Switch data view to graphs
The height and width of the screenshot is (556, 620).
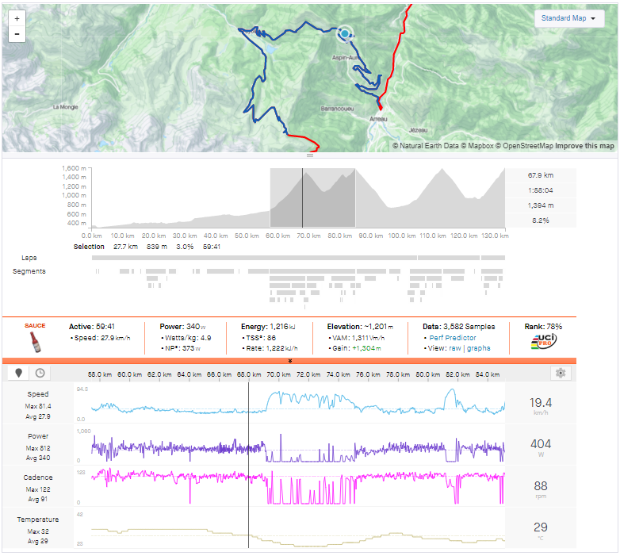479,348
